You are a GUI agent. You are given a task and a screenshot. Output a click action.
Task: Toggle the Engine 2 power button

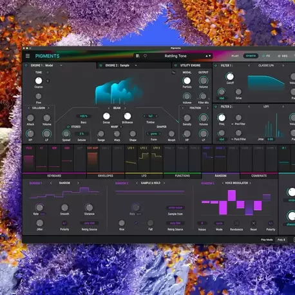tap(100, 65)
